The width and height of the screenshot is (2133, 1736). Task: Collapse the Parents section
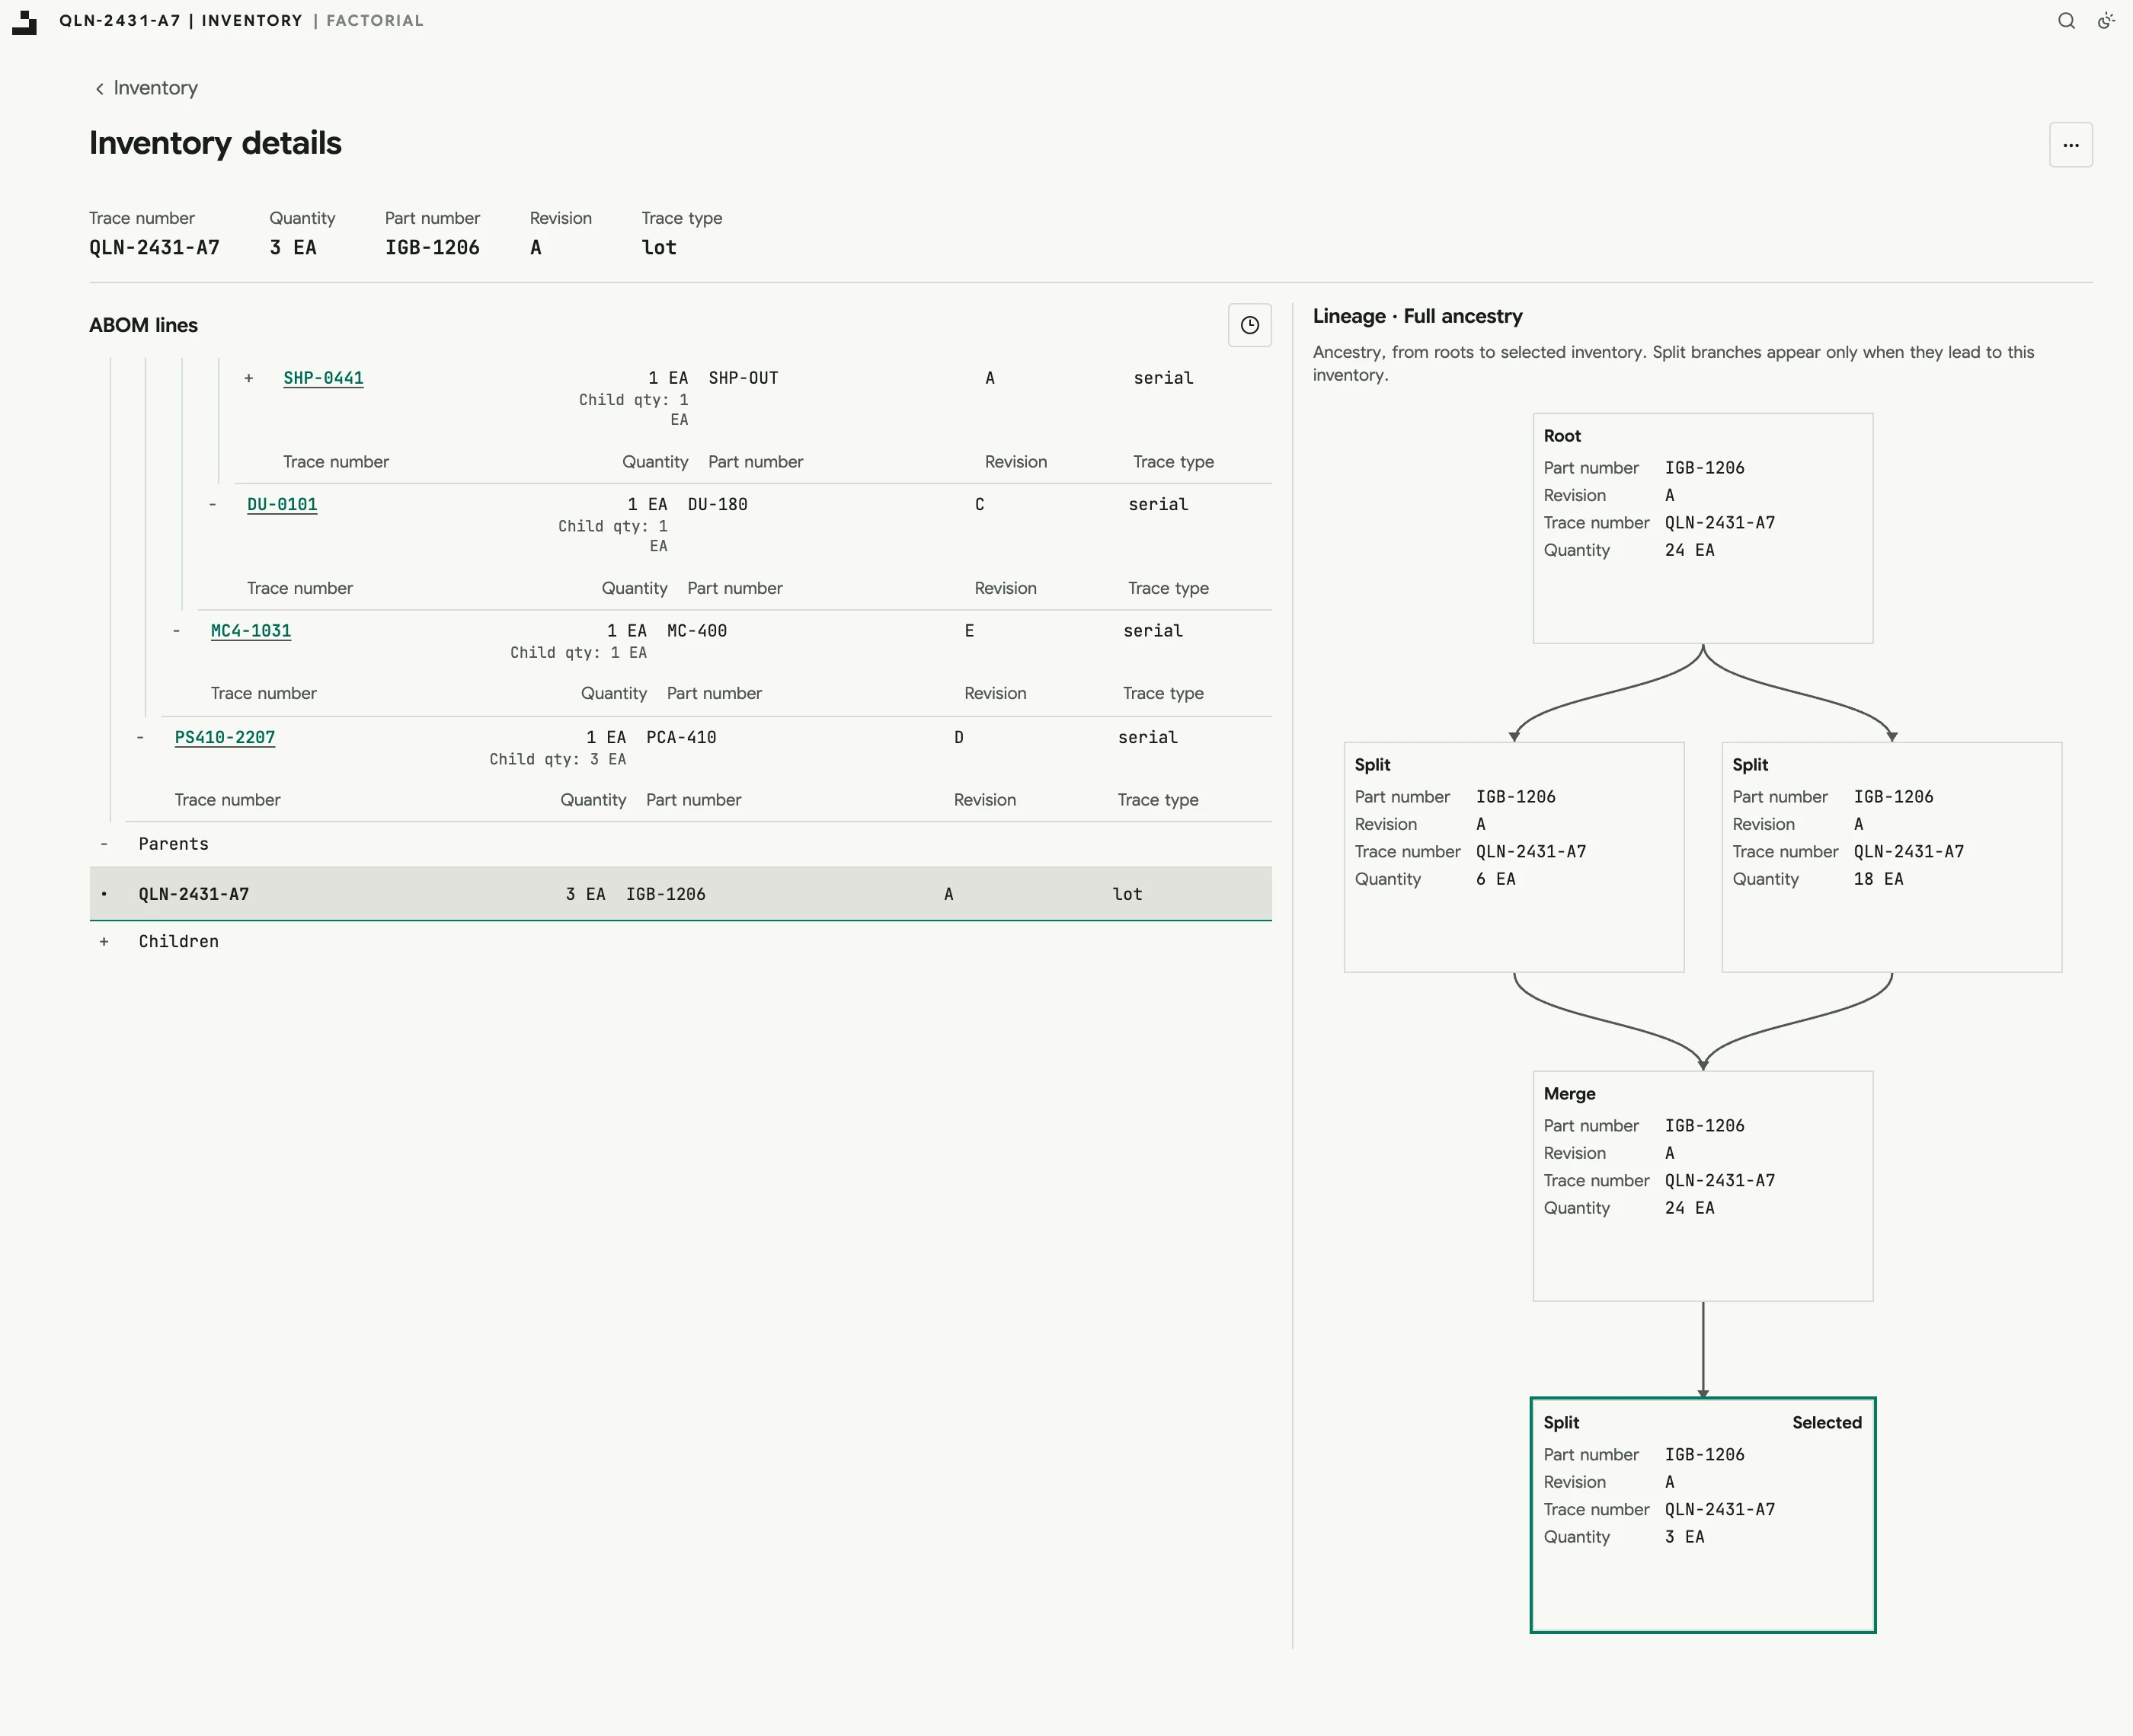103,844
